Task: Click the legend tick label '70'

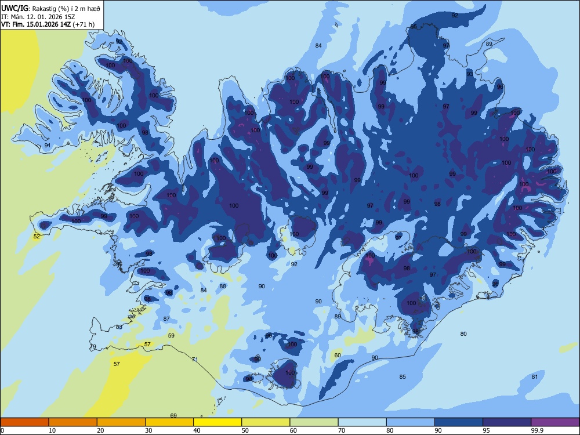Action: pos(342,430)
